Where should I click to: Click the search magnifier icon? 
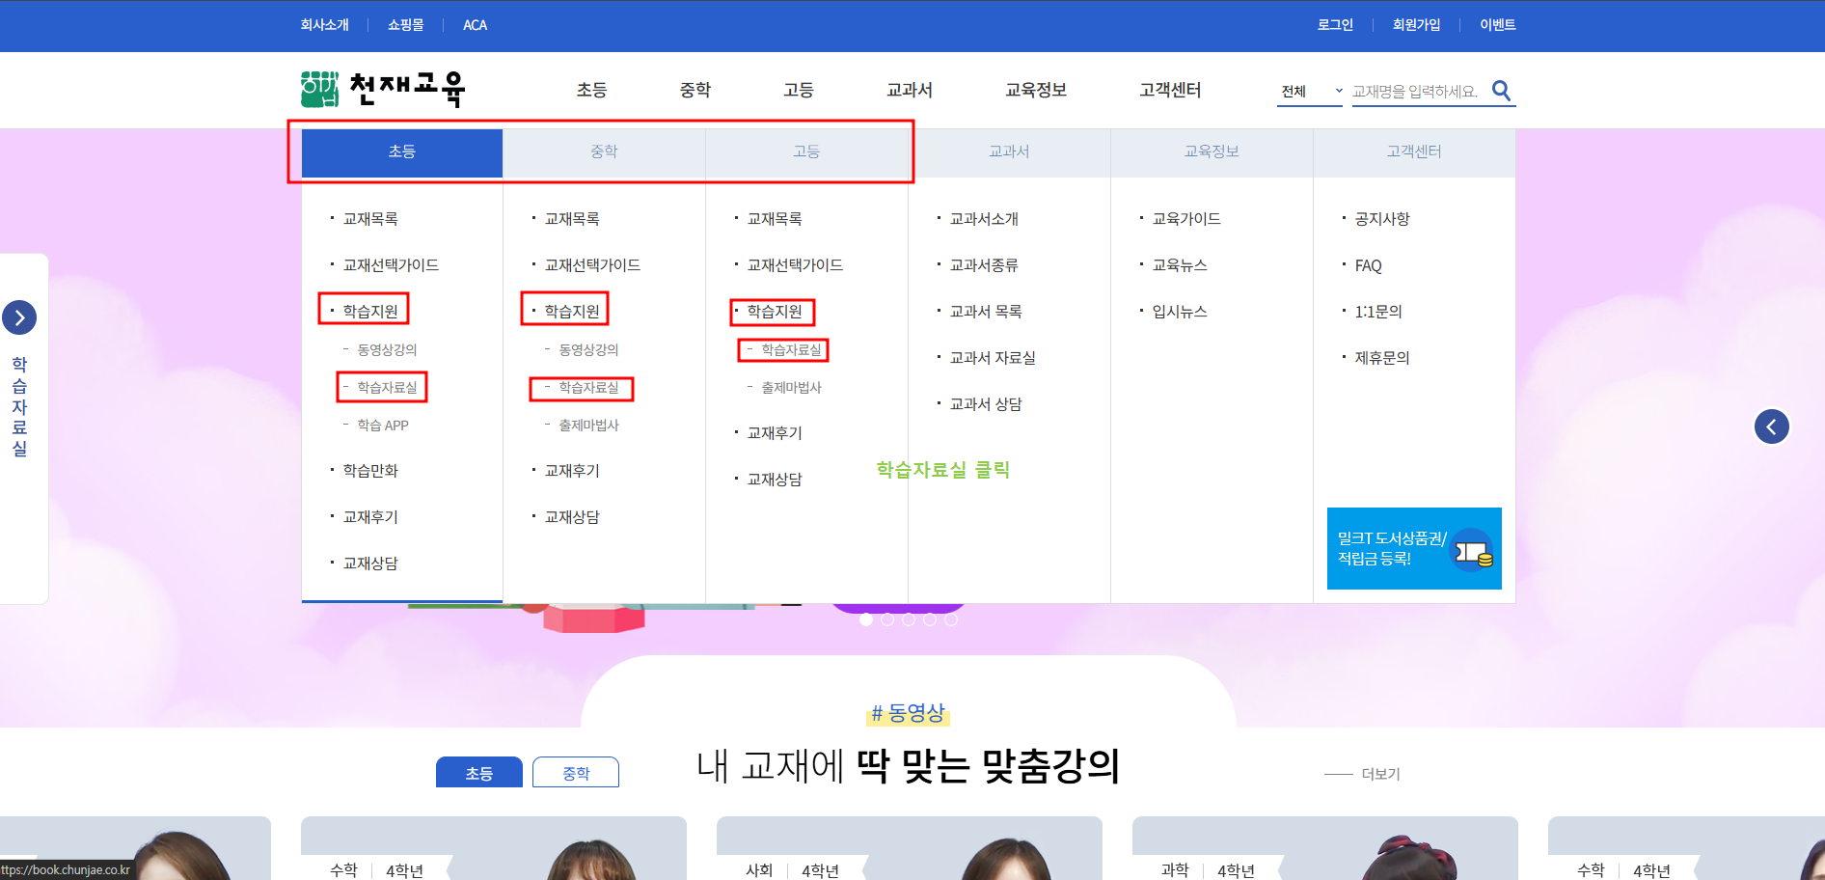[1501, 90]
